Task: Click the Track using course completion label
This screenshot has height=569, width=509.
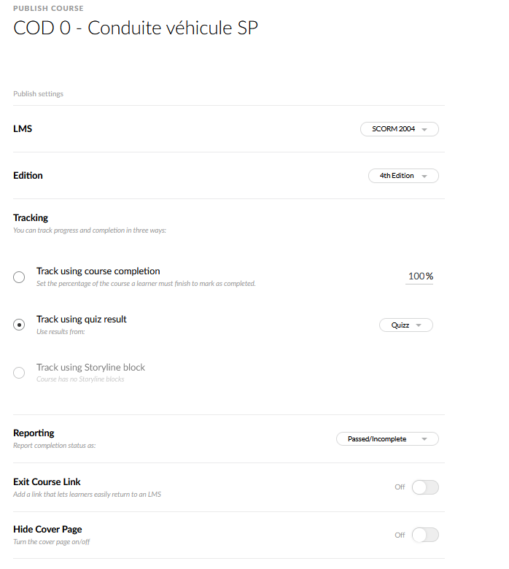Action: 98,271
